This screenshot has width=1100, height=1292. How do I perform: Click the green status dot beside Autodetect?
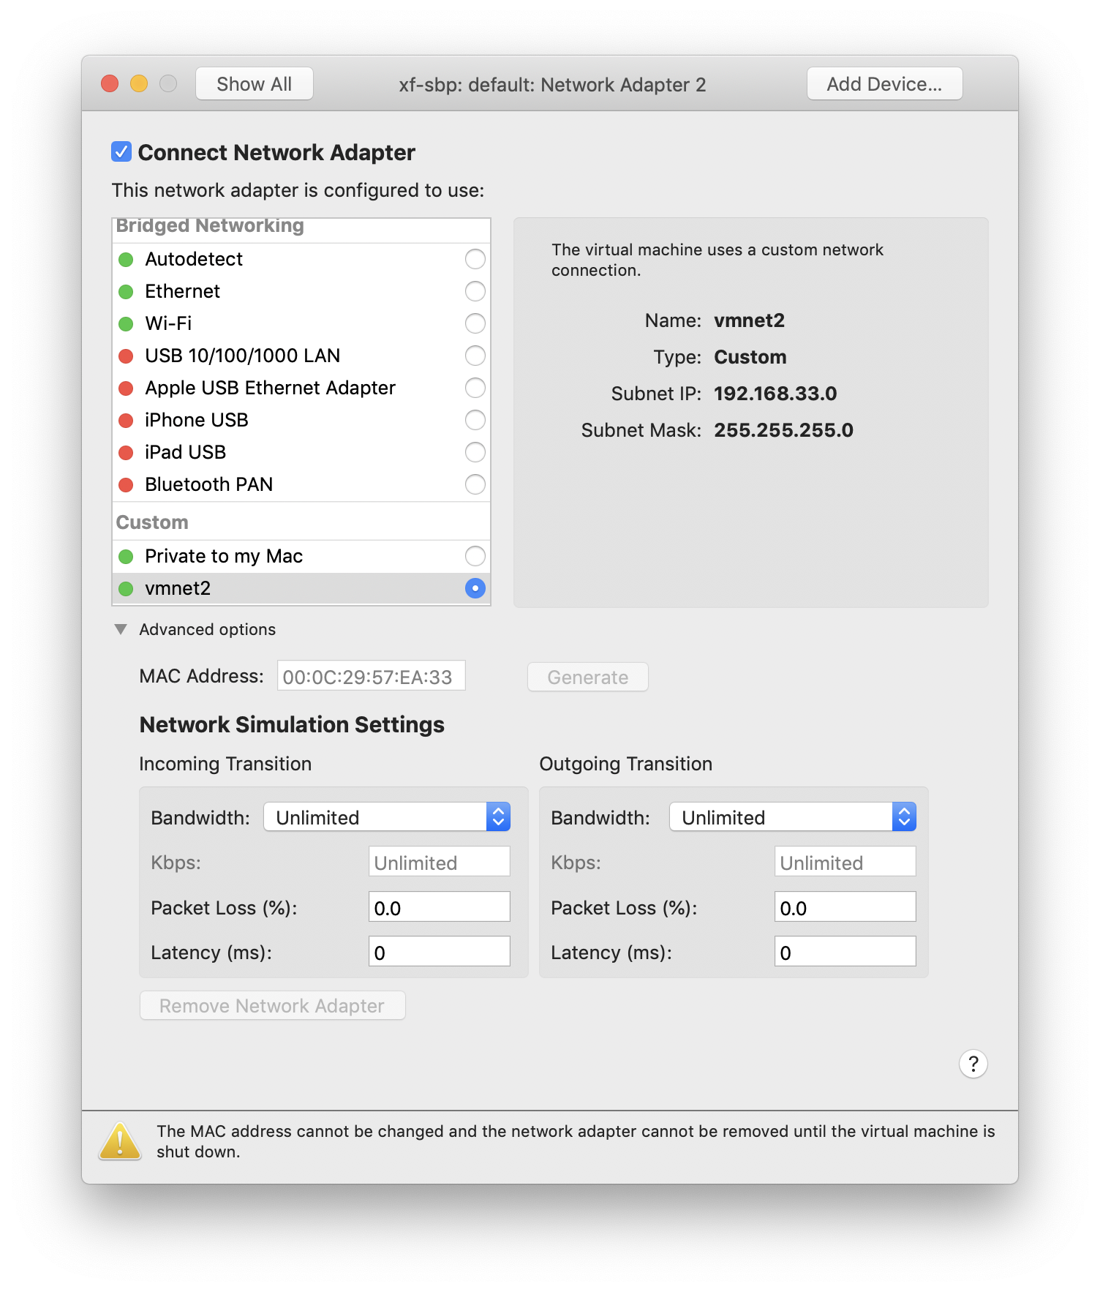pos(126,260)
